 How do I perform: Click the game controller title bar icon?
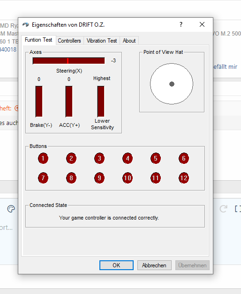coord(26,24)
